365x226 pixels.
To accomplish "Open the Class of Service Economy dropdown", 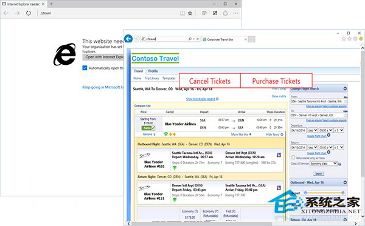I will [x=324, y=164].
